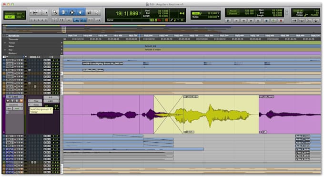Add a key change with the Key plus

(x=61, y=50)
